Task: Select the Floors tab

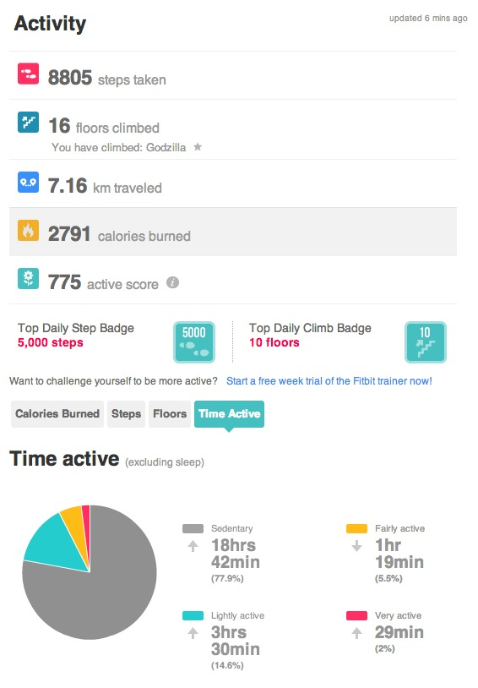Action: click(170, 414)
